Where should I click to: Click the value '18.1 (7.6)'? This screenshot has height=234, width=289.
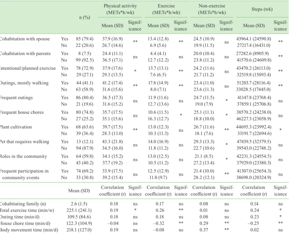[x=204, y=133]
